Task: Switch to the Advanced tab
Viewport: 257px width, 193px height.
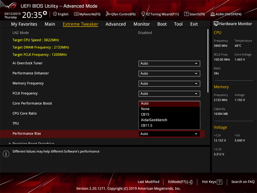Action: click(x=116, y=24)
